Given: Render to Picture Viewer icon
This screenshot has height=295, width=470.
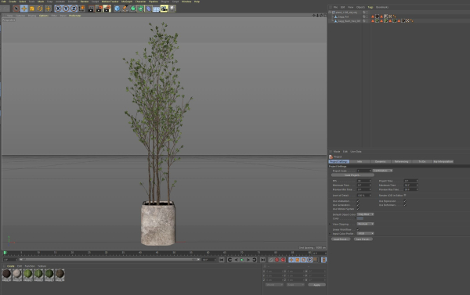Looking at the screenshot, I should 99,9.
